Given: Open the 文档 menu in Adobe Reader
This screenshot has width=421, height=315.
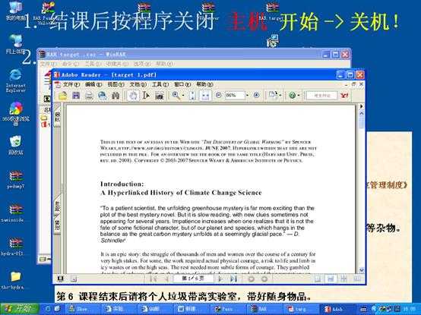Looking at the screenshot, I should click(x=138, y=84).
